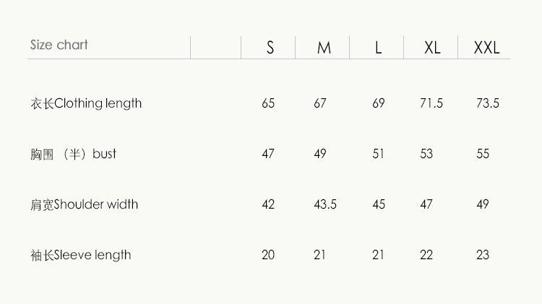
Task: Select clothing length value 69 for L
Action: click(379, 103)
